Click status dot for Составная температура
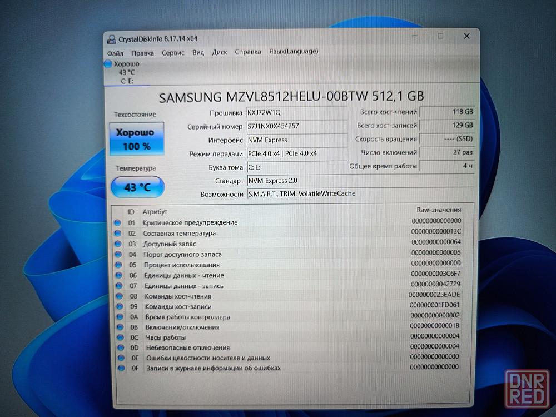The height and width of the screenshot is (417, 556). [118, 234]
